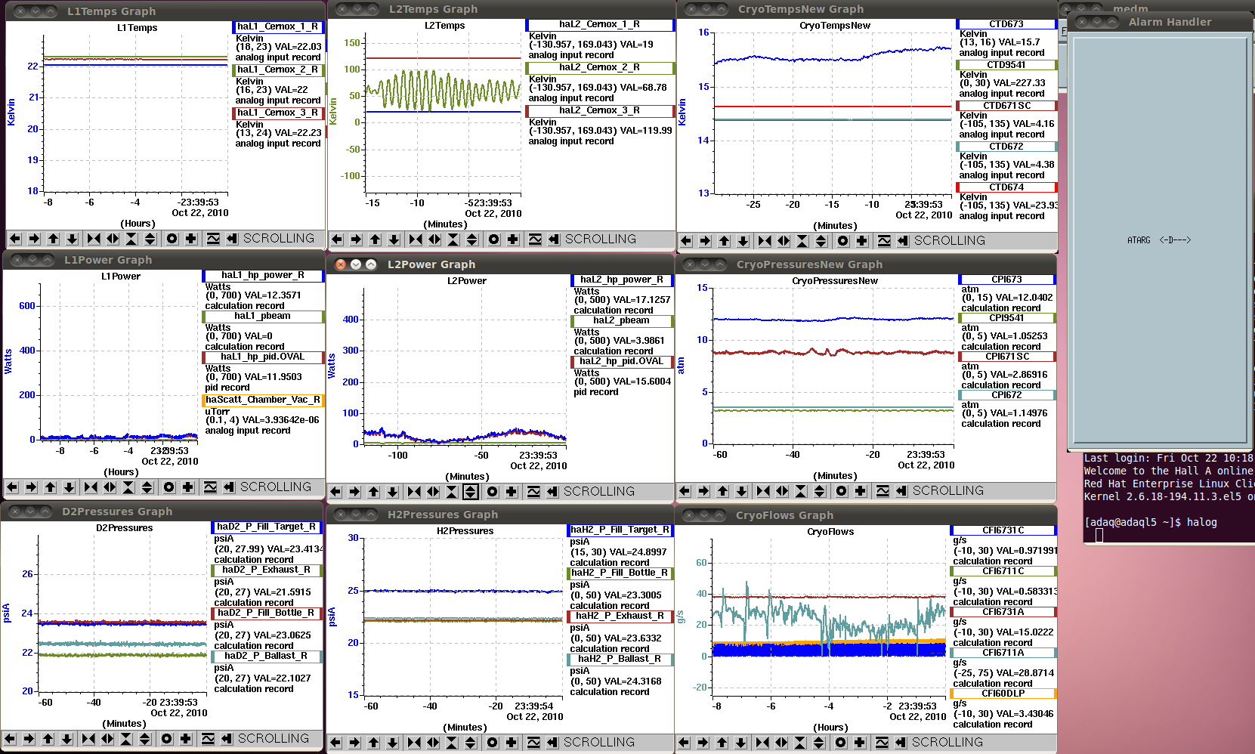Pan up arrow in CryoFlows Graph toolbar
Viewport: 1255px width, 754px height.
point(722,743)
